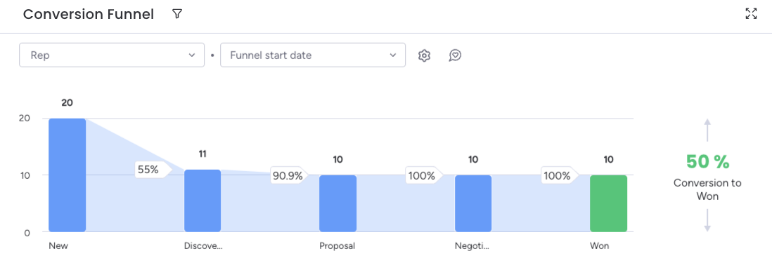Click the feedback heart speech-bubble icon
Image resolution: width=772 pixels, height=270 pixels.
[455, 55]
